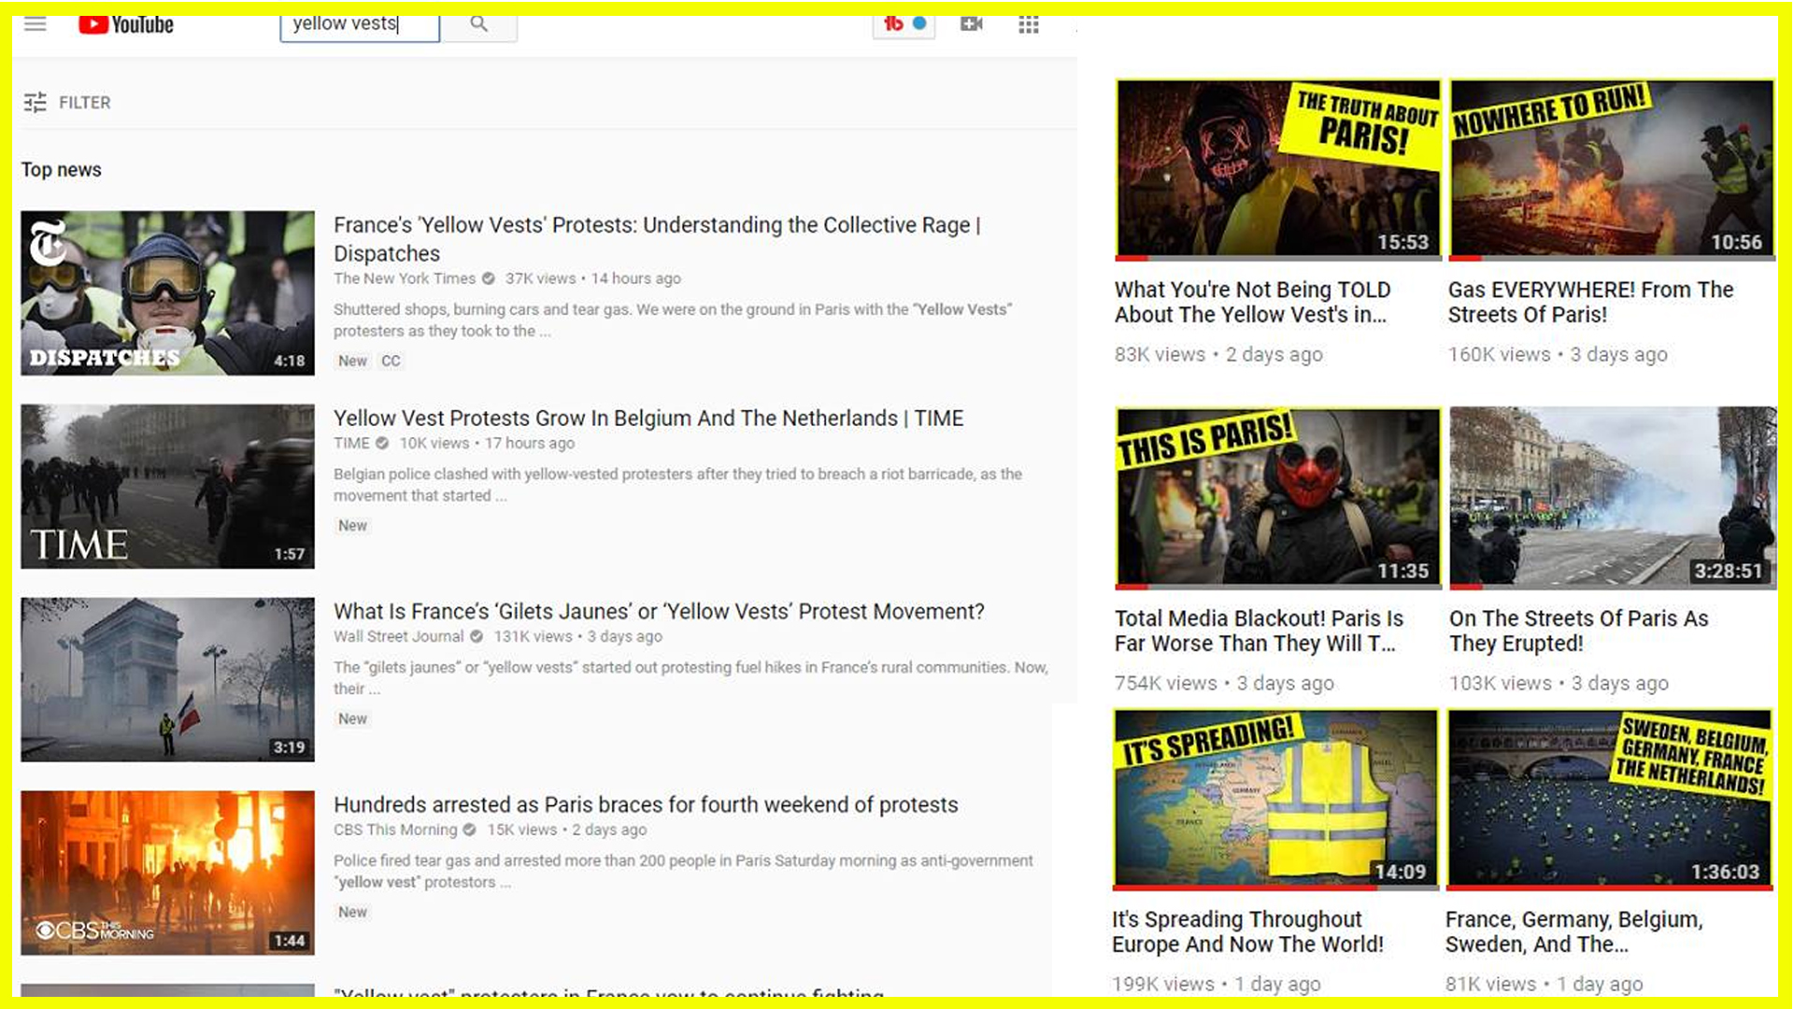Click the 15:53 duration badge
Viewport: 1794px width, 1009px height.
pos(1402,243)
